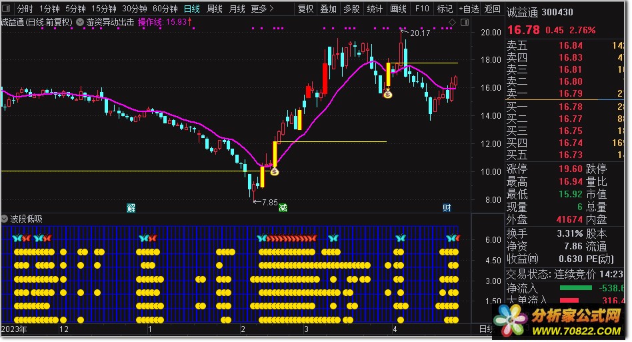The height and width of the screenshot is (342, 632).
Task: Click the 交易状态: 连续竞价 status
Action: (x=551, y=274)
